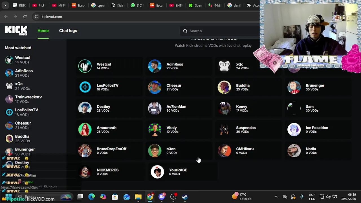Switch to the Kick browser tab
This screenshot has width=361, height=203.
117,5
